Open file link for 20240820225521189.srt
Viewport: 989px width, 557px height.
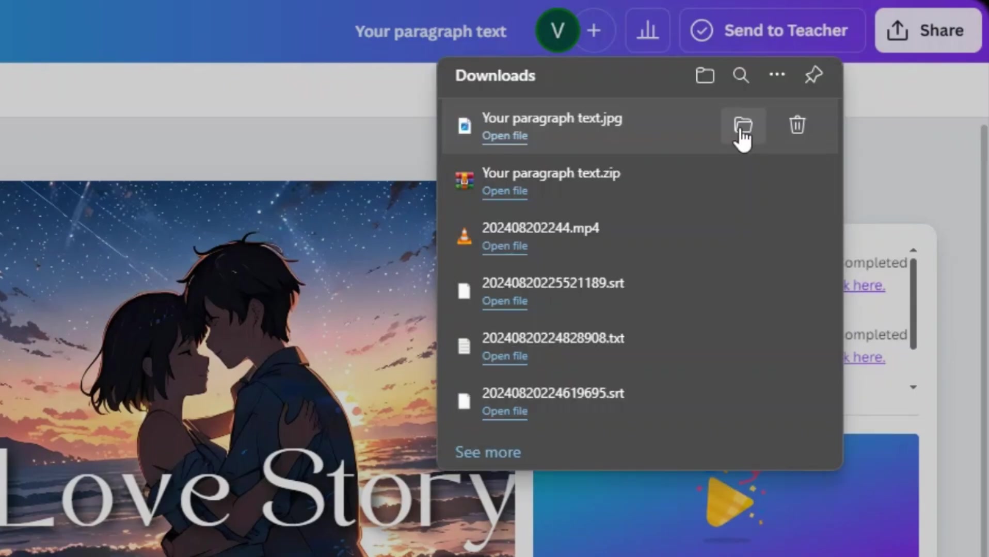(x=505, y=301)
